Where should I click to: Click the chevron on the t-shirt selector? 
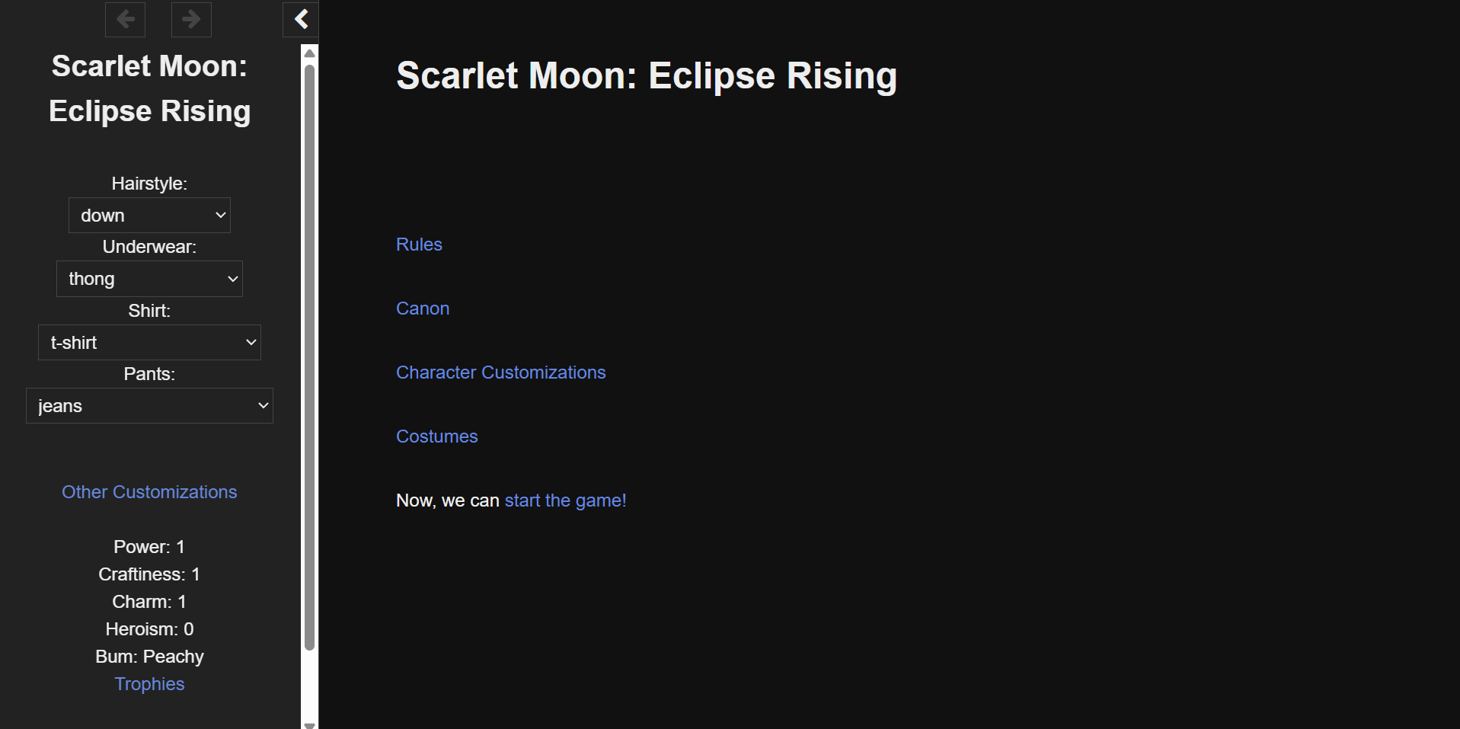(x=251, y=342)
